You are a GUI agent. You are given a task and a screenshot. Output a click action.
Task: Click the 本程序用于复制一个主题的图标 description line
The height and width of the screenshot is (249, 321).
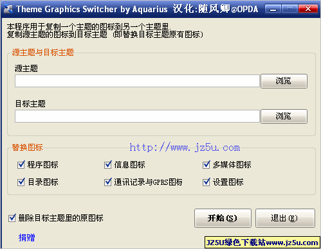point(89,27)
